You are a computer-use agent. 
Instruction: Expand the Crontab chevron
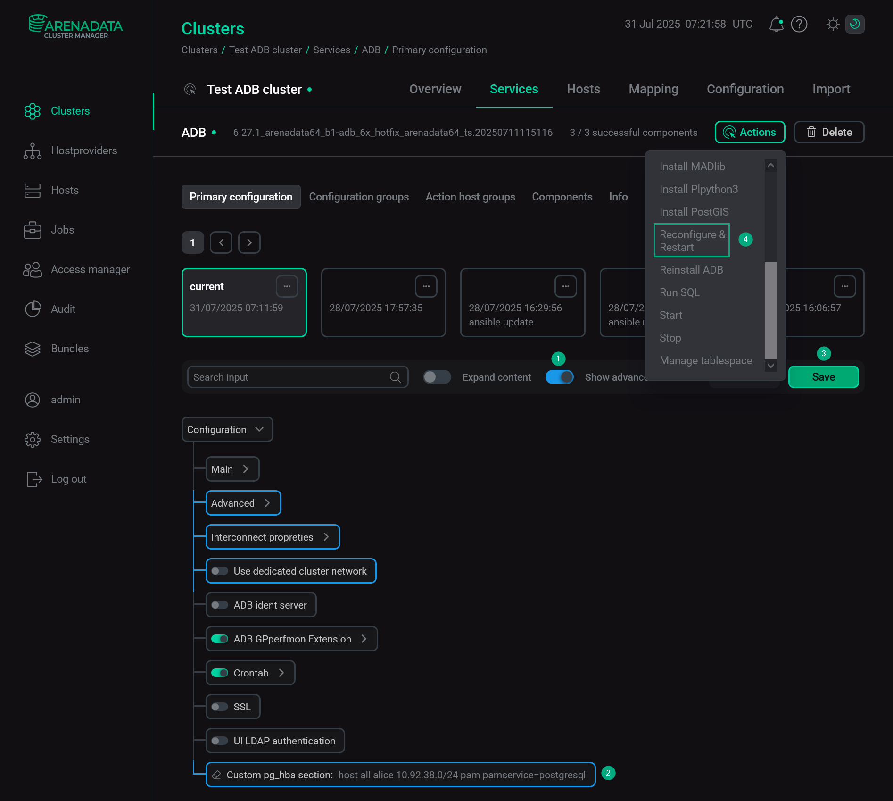coord(281,673)
